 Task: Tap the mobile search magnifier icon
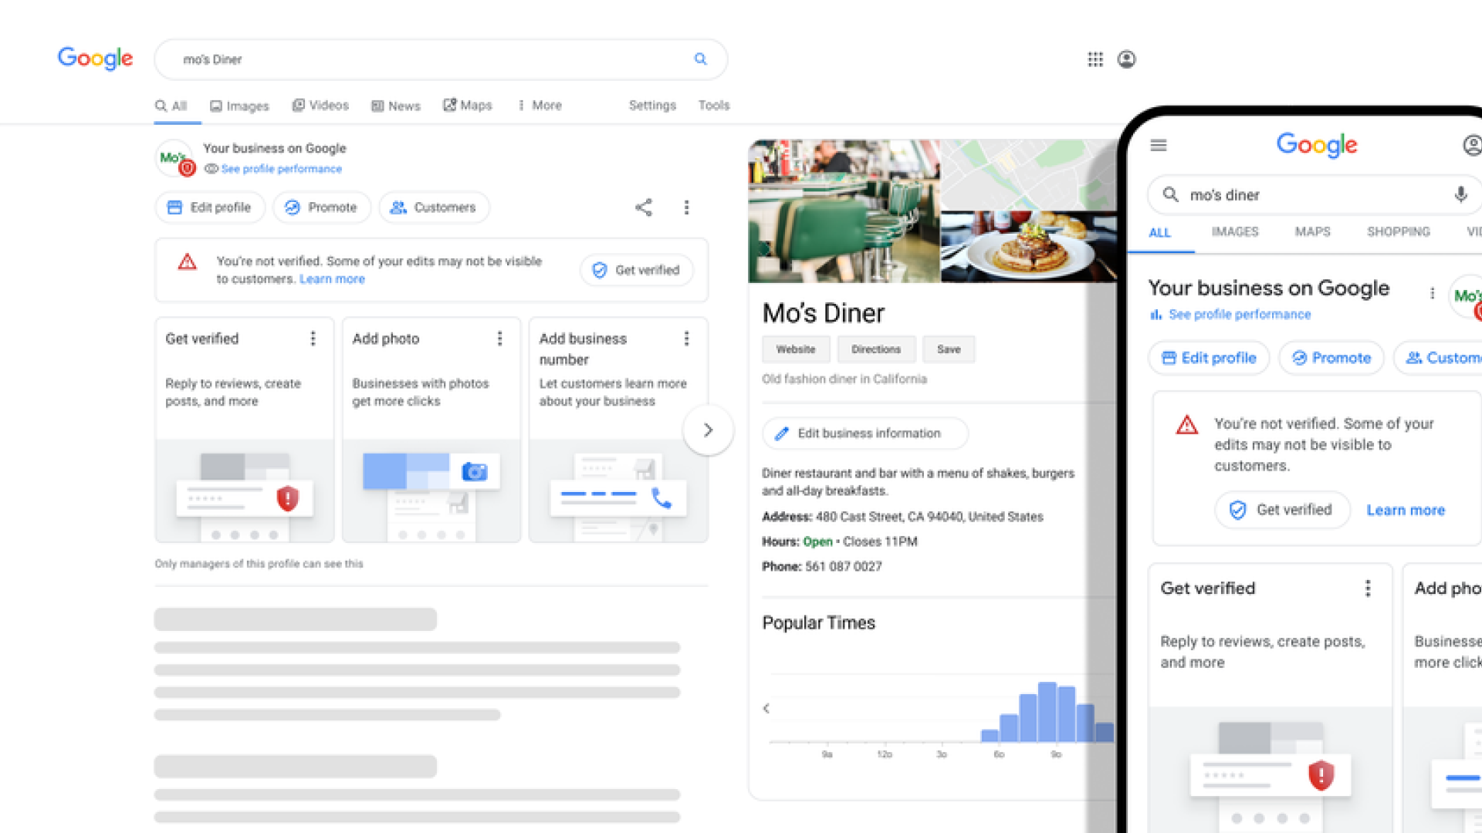click(1171, 194)
